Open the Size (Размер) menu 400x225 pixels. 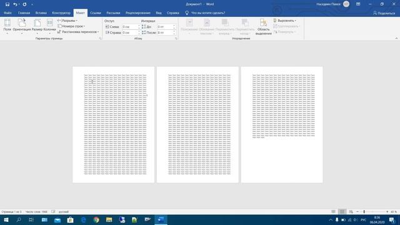coord(37,26)
